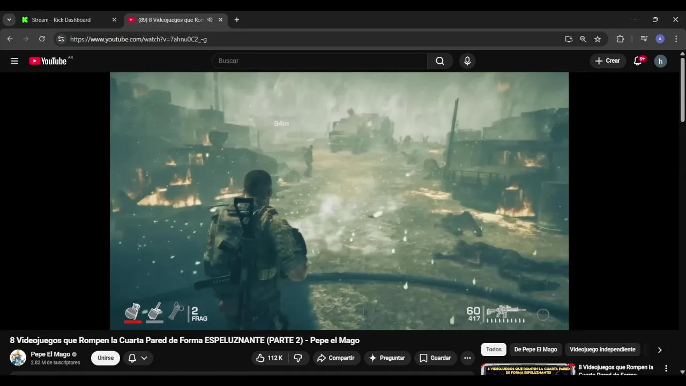Open YouTube notifications bell
The height and width of the screenshot is (386, 686).
[638, 61]
